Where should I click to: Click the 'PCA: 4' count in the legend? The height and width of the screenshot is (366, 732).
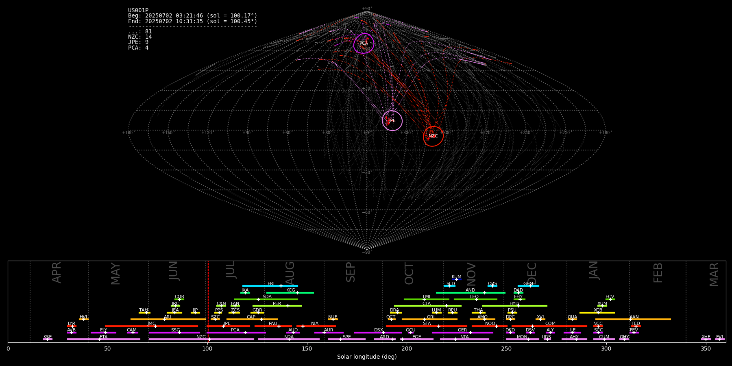pyautogui.click(x=138, y=48)
